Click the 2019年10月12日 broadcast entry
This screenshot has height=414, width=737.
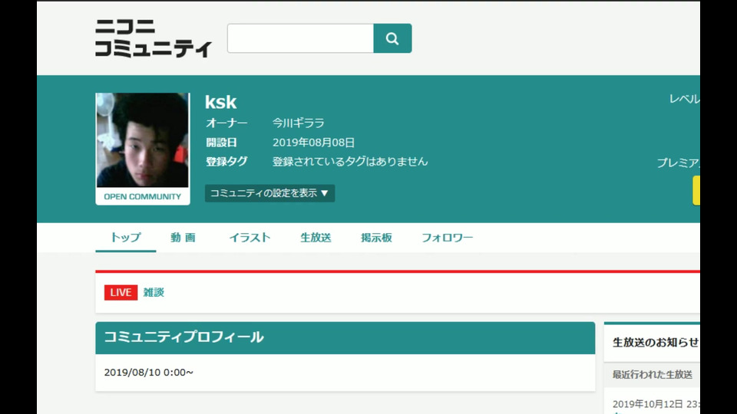pos(656,404)
